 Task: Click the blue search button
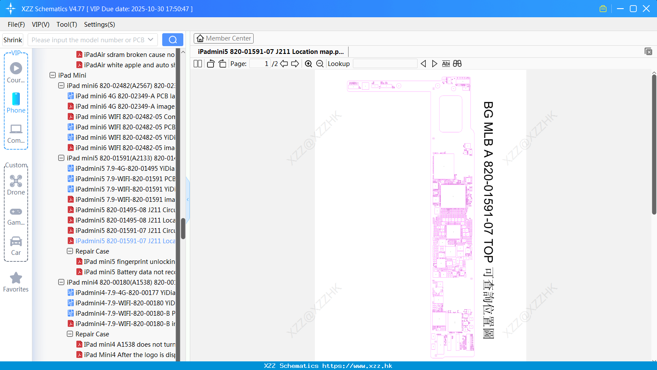173,40
